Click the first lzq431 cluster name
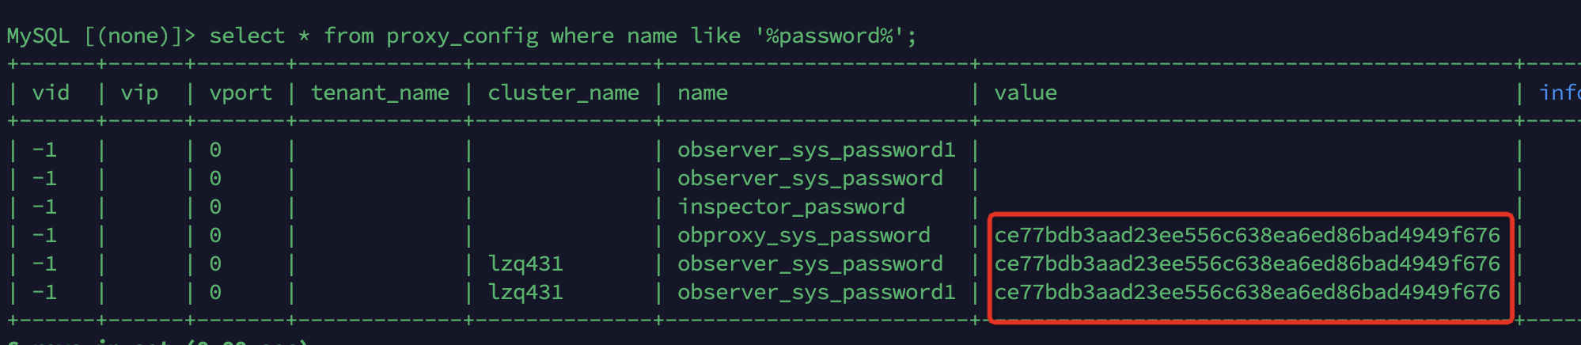This screenshot has width=1581, height=345. pos(525,264)
